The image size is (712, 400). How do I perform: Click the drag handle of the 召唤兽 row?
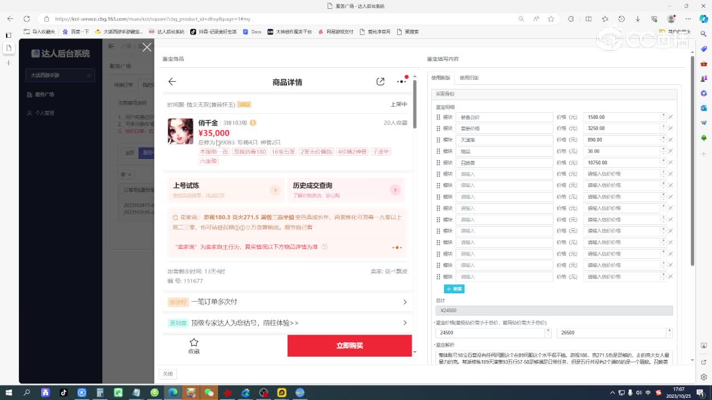click(438, 163)
